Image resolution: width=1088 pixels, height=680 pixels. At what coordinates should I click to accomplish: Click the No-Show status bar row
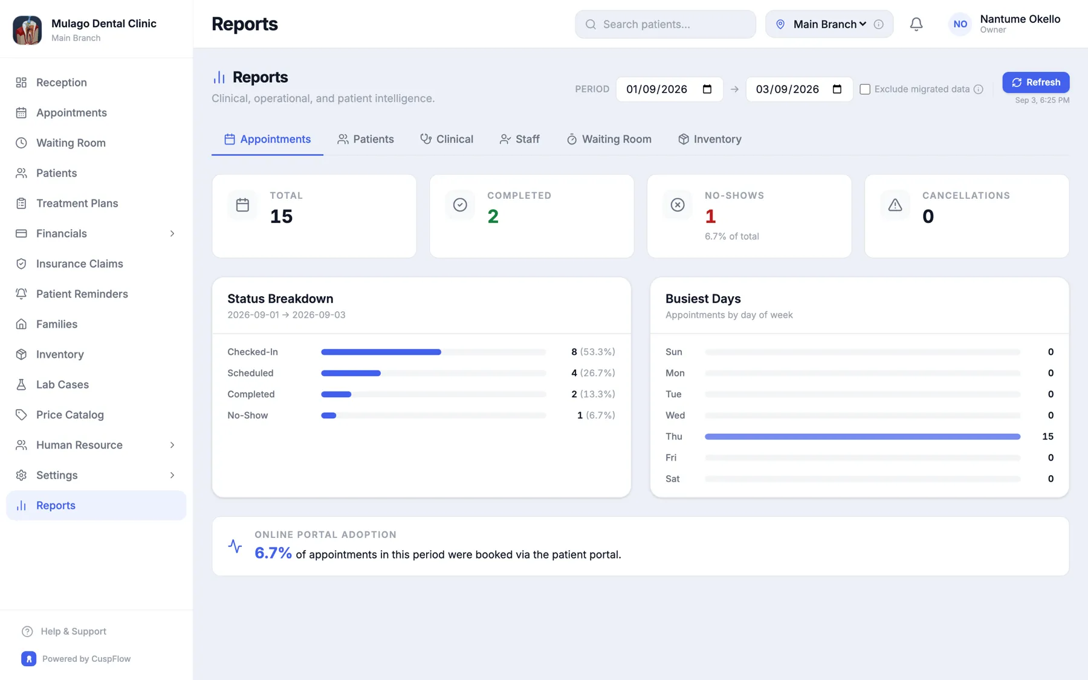[421, 415]
